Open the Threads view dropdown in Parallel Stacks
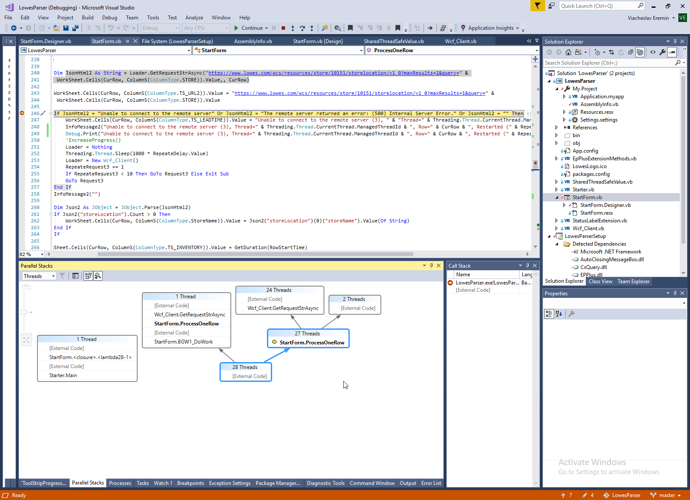Screen dimensions: 690x500 click(39, 276)
